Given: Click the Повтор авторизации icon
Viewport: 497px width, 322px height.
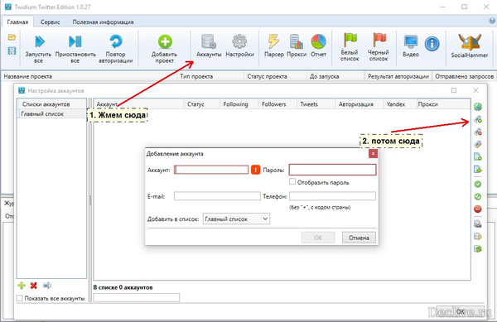Looking at the screenshot, I should click(x=116, y=41).
